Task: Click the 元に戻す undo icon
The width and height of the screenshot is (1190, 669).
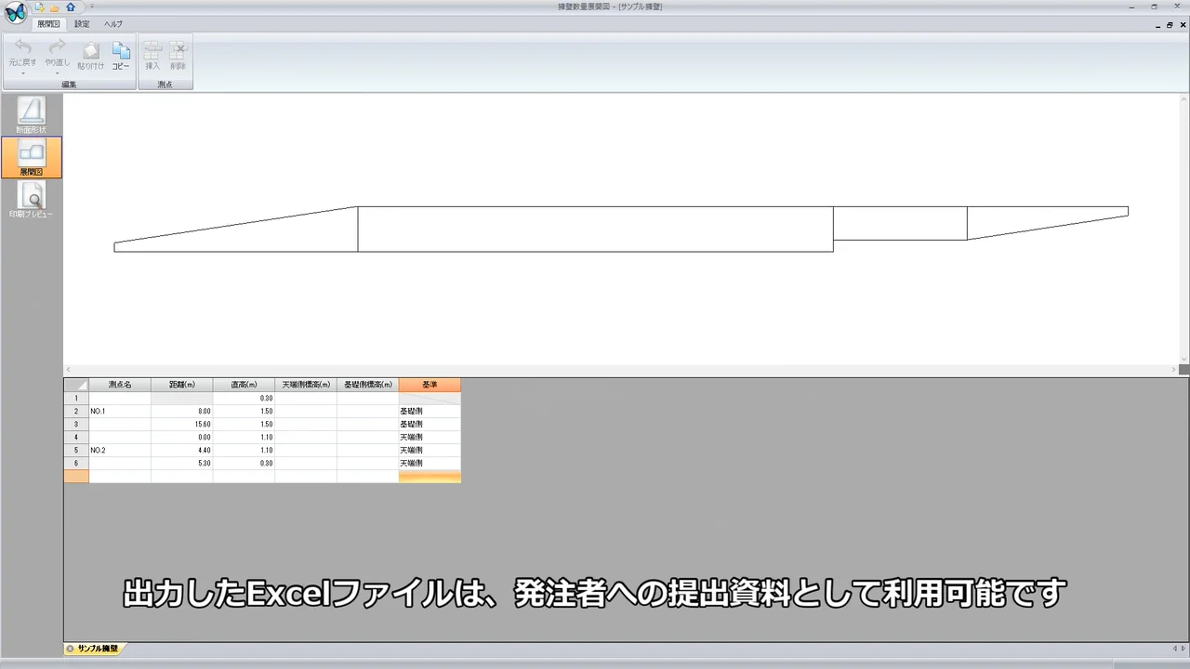Action: (23, 46)
